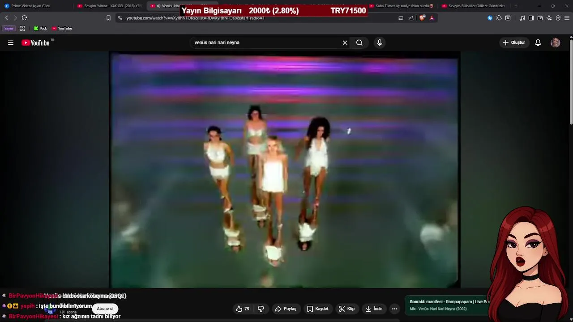Reload the current page
Viewport: 573px width, 322px height.
[x=25, y=18]
